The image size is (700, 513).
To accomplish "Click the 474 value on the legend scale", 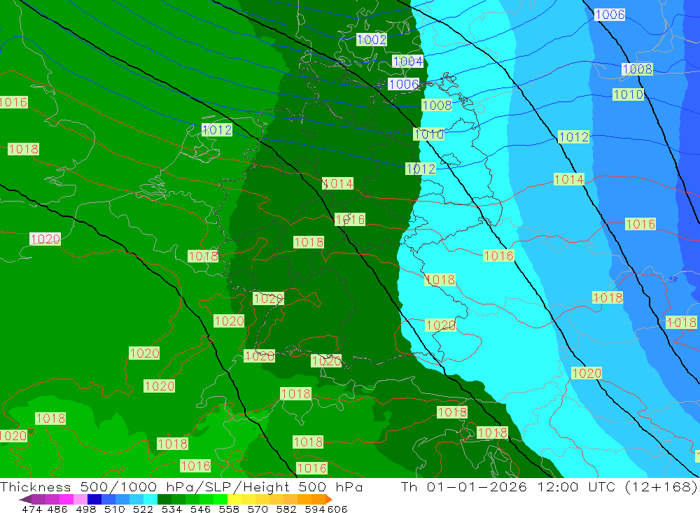I will click(x=31, y=509).
